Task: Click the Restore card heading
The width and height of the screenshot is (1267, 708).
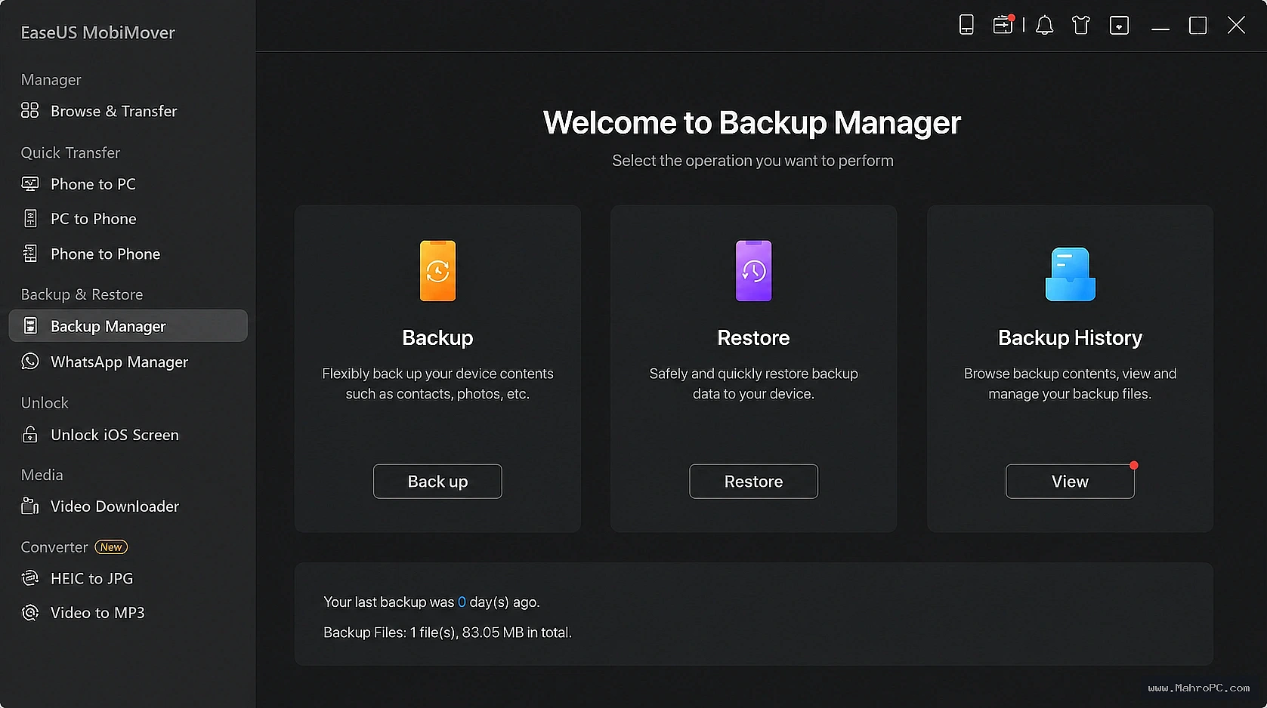Action: tap(753, 337)
